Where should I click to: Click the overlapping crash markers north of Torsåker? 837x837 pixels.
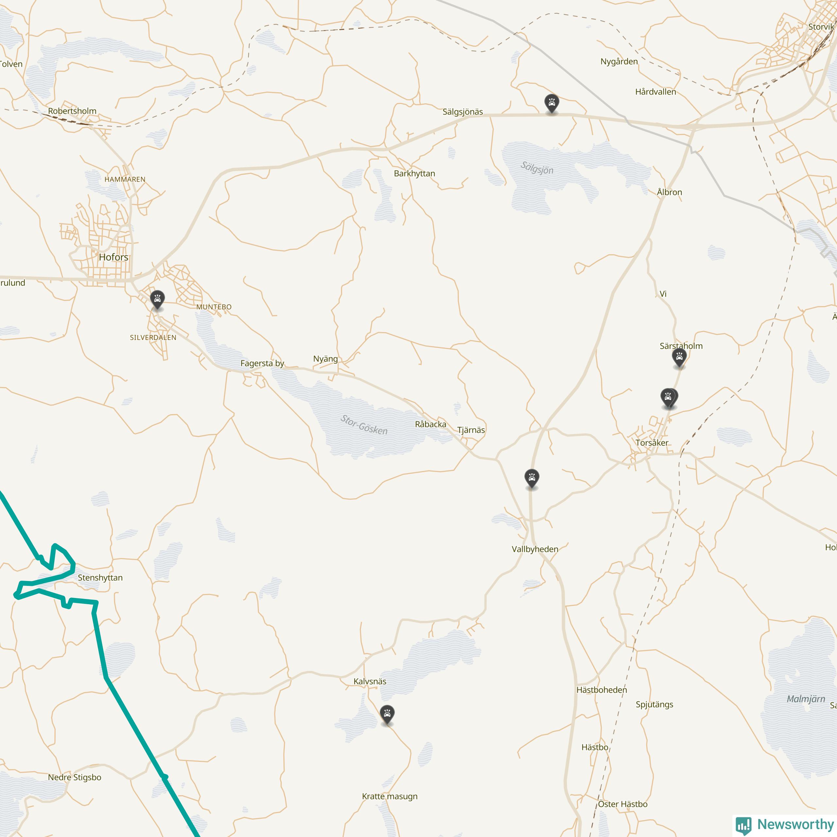coord(669,398)
